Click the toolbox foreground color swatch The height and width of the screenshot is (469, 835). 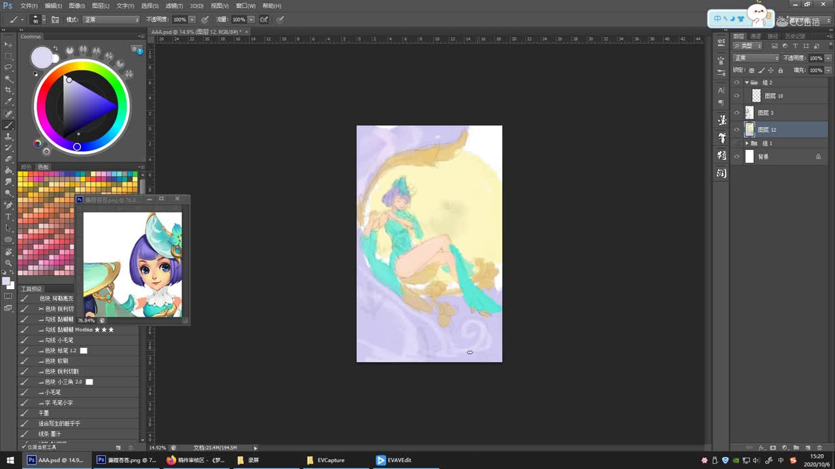pos(6,281)
